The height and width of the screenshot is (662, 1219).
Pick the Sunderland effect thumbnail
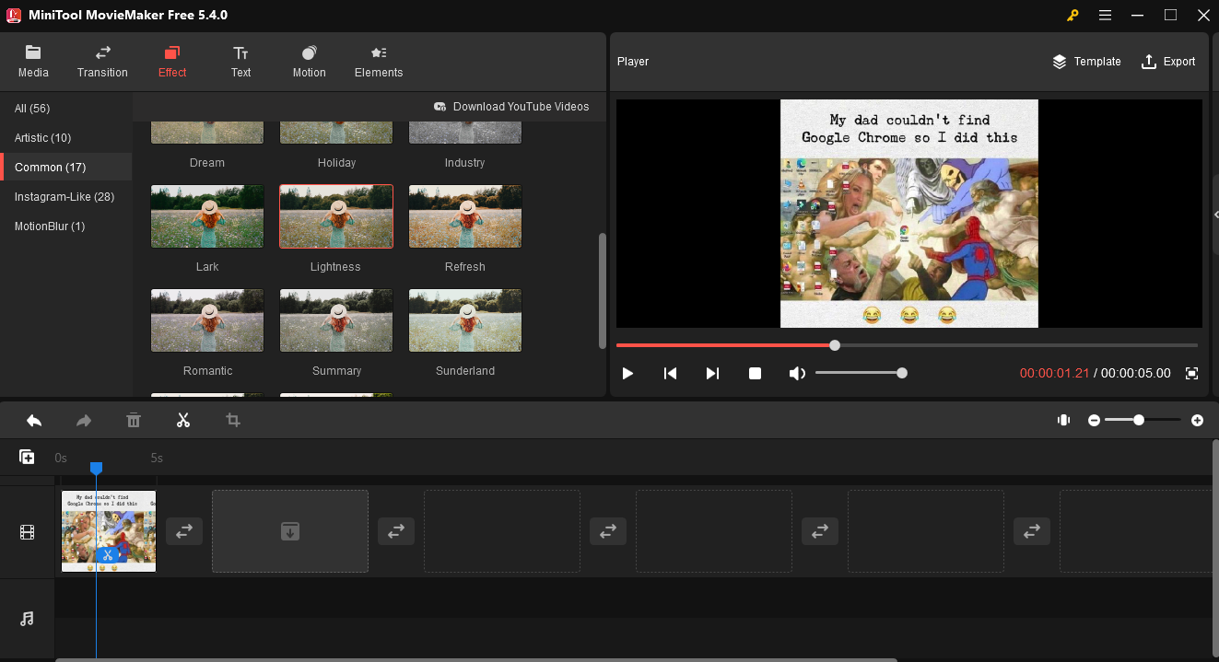pyautogui.click(x=465, y=320)
